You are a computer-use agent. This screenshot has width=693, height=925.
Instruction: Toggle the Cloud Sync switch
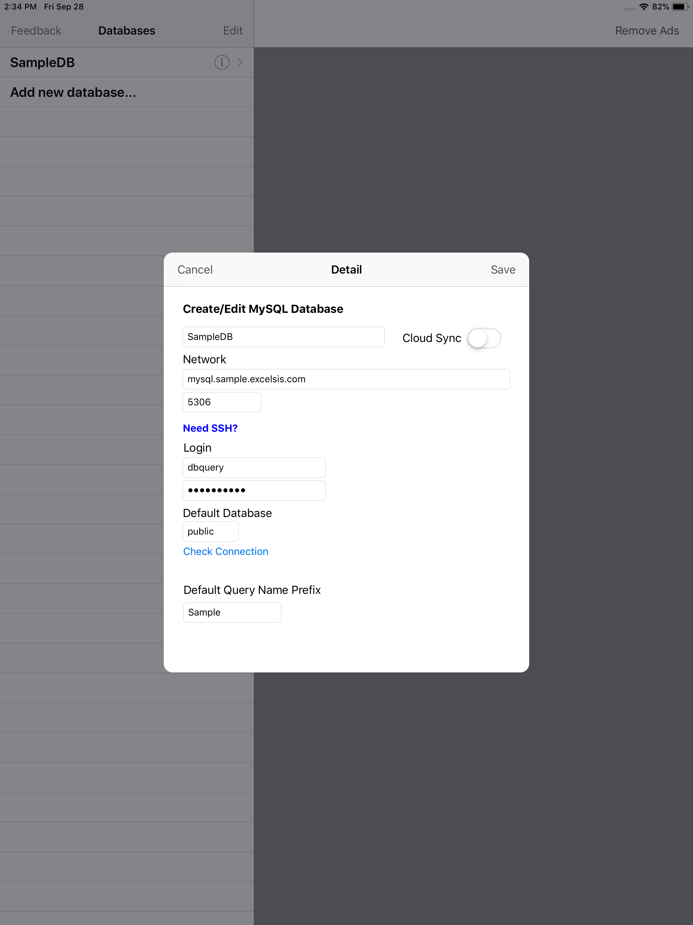point(484,338)
